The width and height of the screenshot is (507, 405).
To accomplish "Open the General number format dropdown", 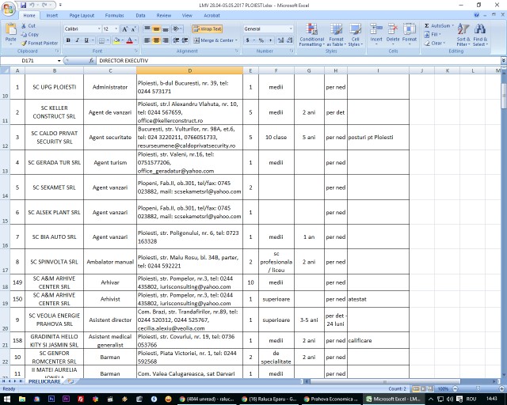I will pos(291,29).
